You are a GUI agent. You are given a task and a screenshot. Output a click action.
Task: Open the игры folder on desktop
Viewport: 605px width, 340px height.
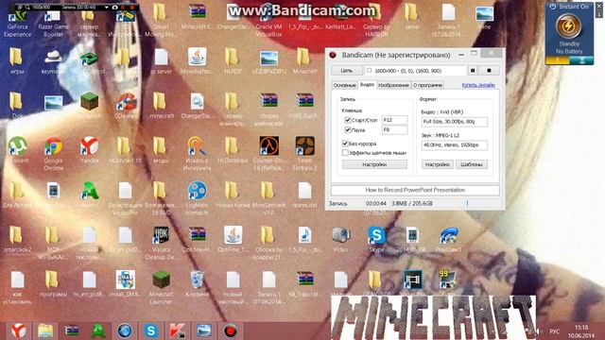coord(17,60)
